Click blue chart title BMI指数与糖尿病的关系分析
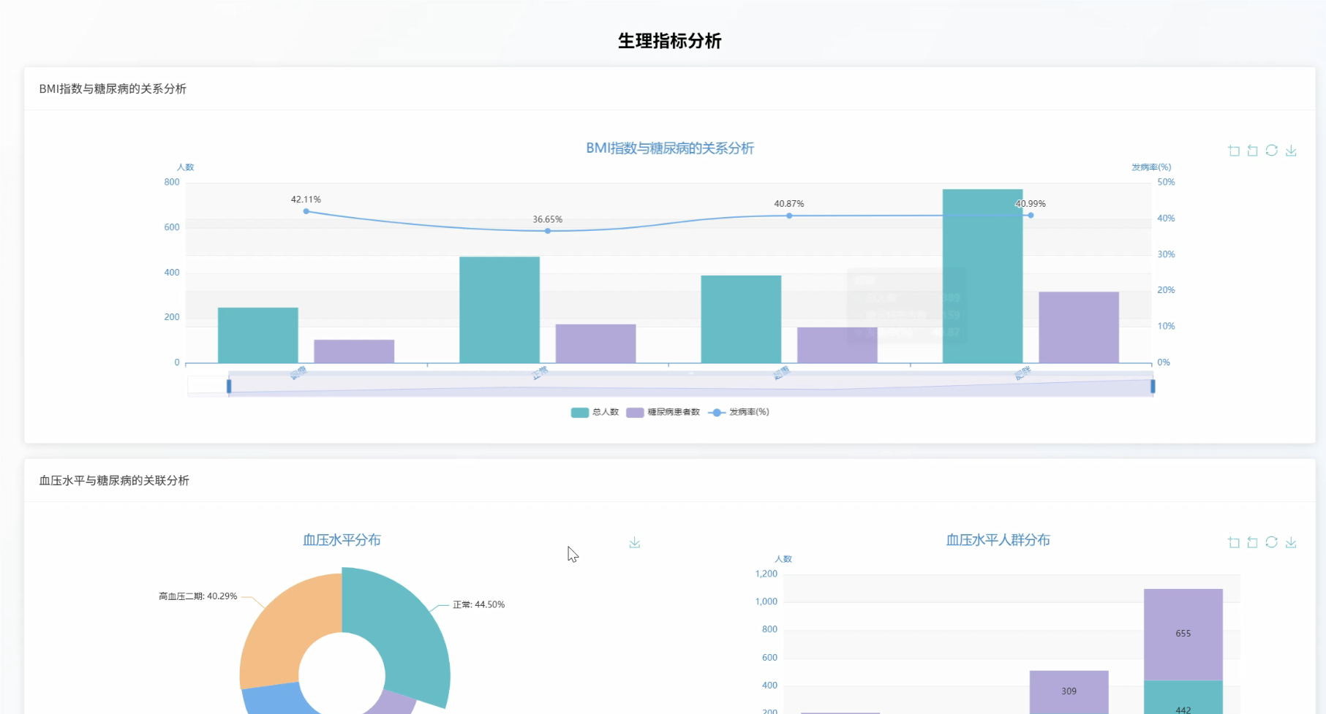The width and height of the screenshot is (1326, 714). click(670, 148)
